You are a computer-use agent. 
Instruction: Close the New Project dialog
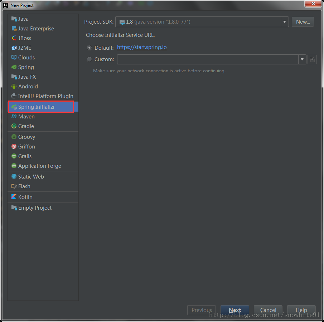click(313, 4)
